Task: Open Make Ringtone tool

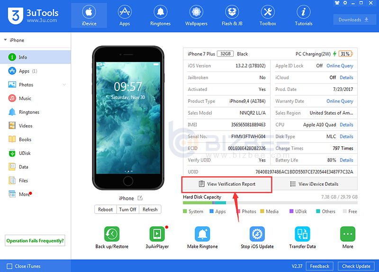Action: click(x=203, y=238)
